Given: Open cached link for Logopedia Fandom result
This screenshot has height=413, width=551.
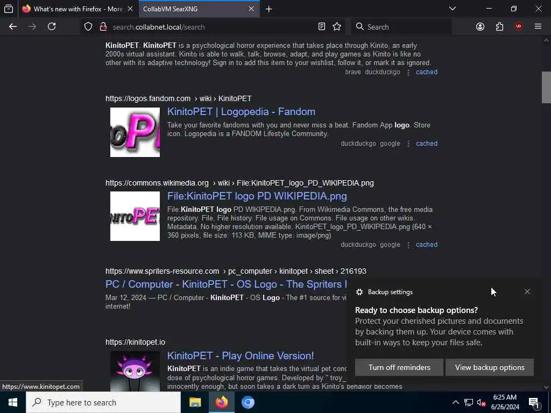Looking at the screenshot, I should click(x=427, y=143).
